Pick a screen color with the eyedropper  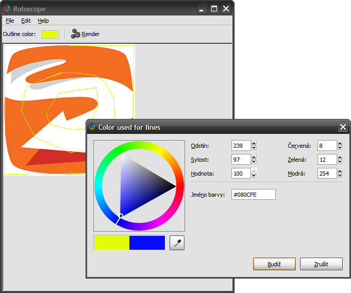177,243
